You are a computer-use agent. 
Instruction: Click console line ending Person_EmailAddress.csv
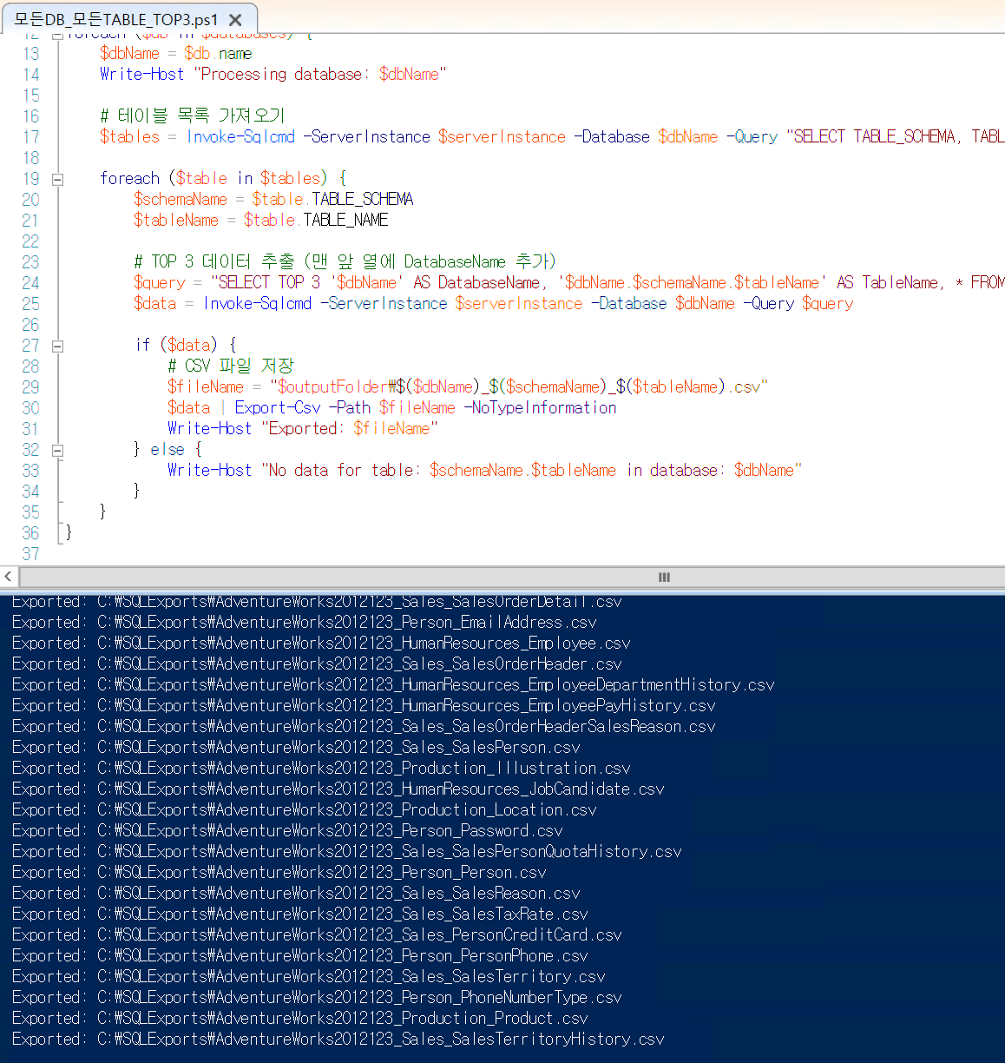(304, 622)
